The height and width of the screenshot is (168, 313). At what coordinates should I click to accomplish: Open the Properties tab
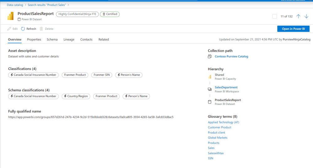pyautogui.click(x=34, y=39)
